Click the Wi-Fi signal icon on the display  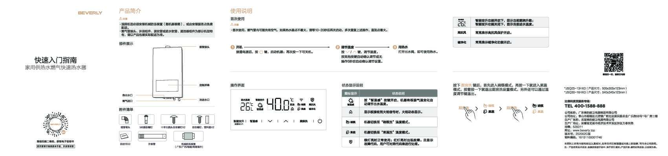pyautogui.click(x=302, y=100)
